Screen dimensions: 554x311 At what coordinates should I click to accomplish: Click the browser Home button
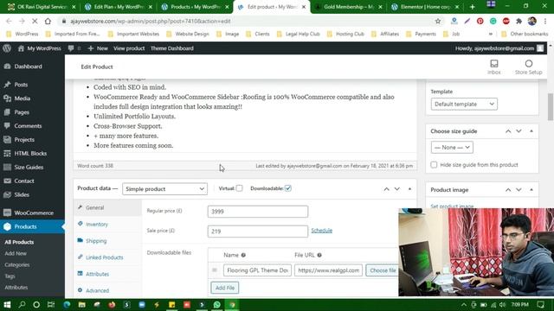48,21
